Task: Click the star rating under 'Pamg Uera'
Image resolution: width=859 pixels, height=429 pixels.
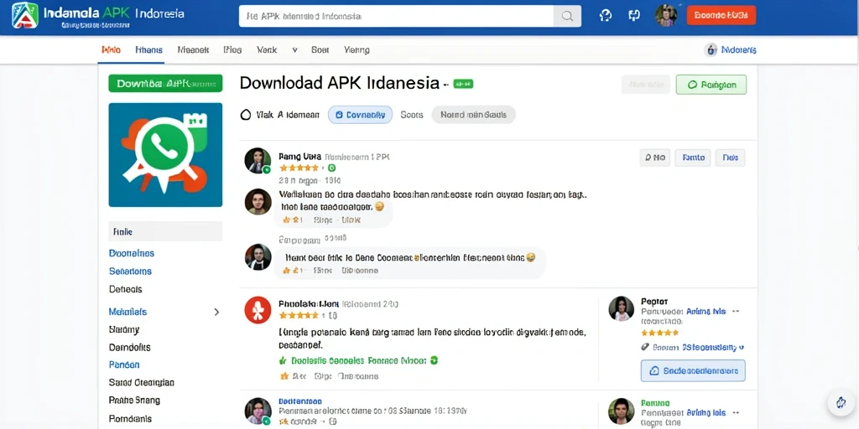Action: 299,168
